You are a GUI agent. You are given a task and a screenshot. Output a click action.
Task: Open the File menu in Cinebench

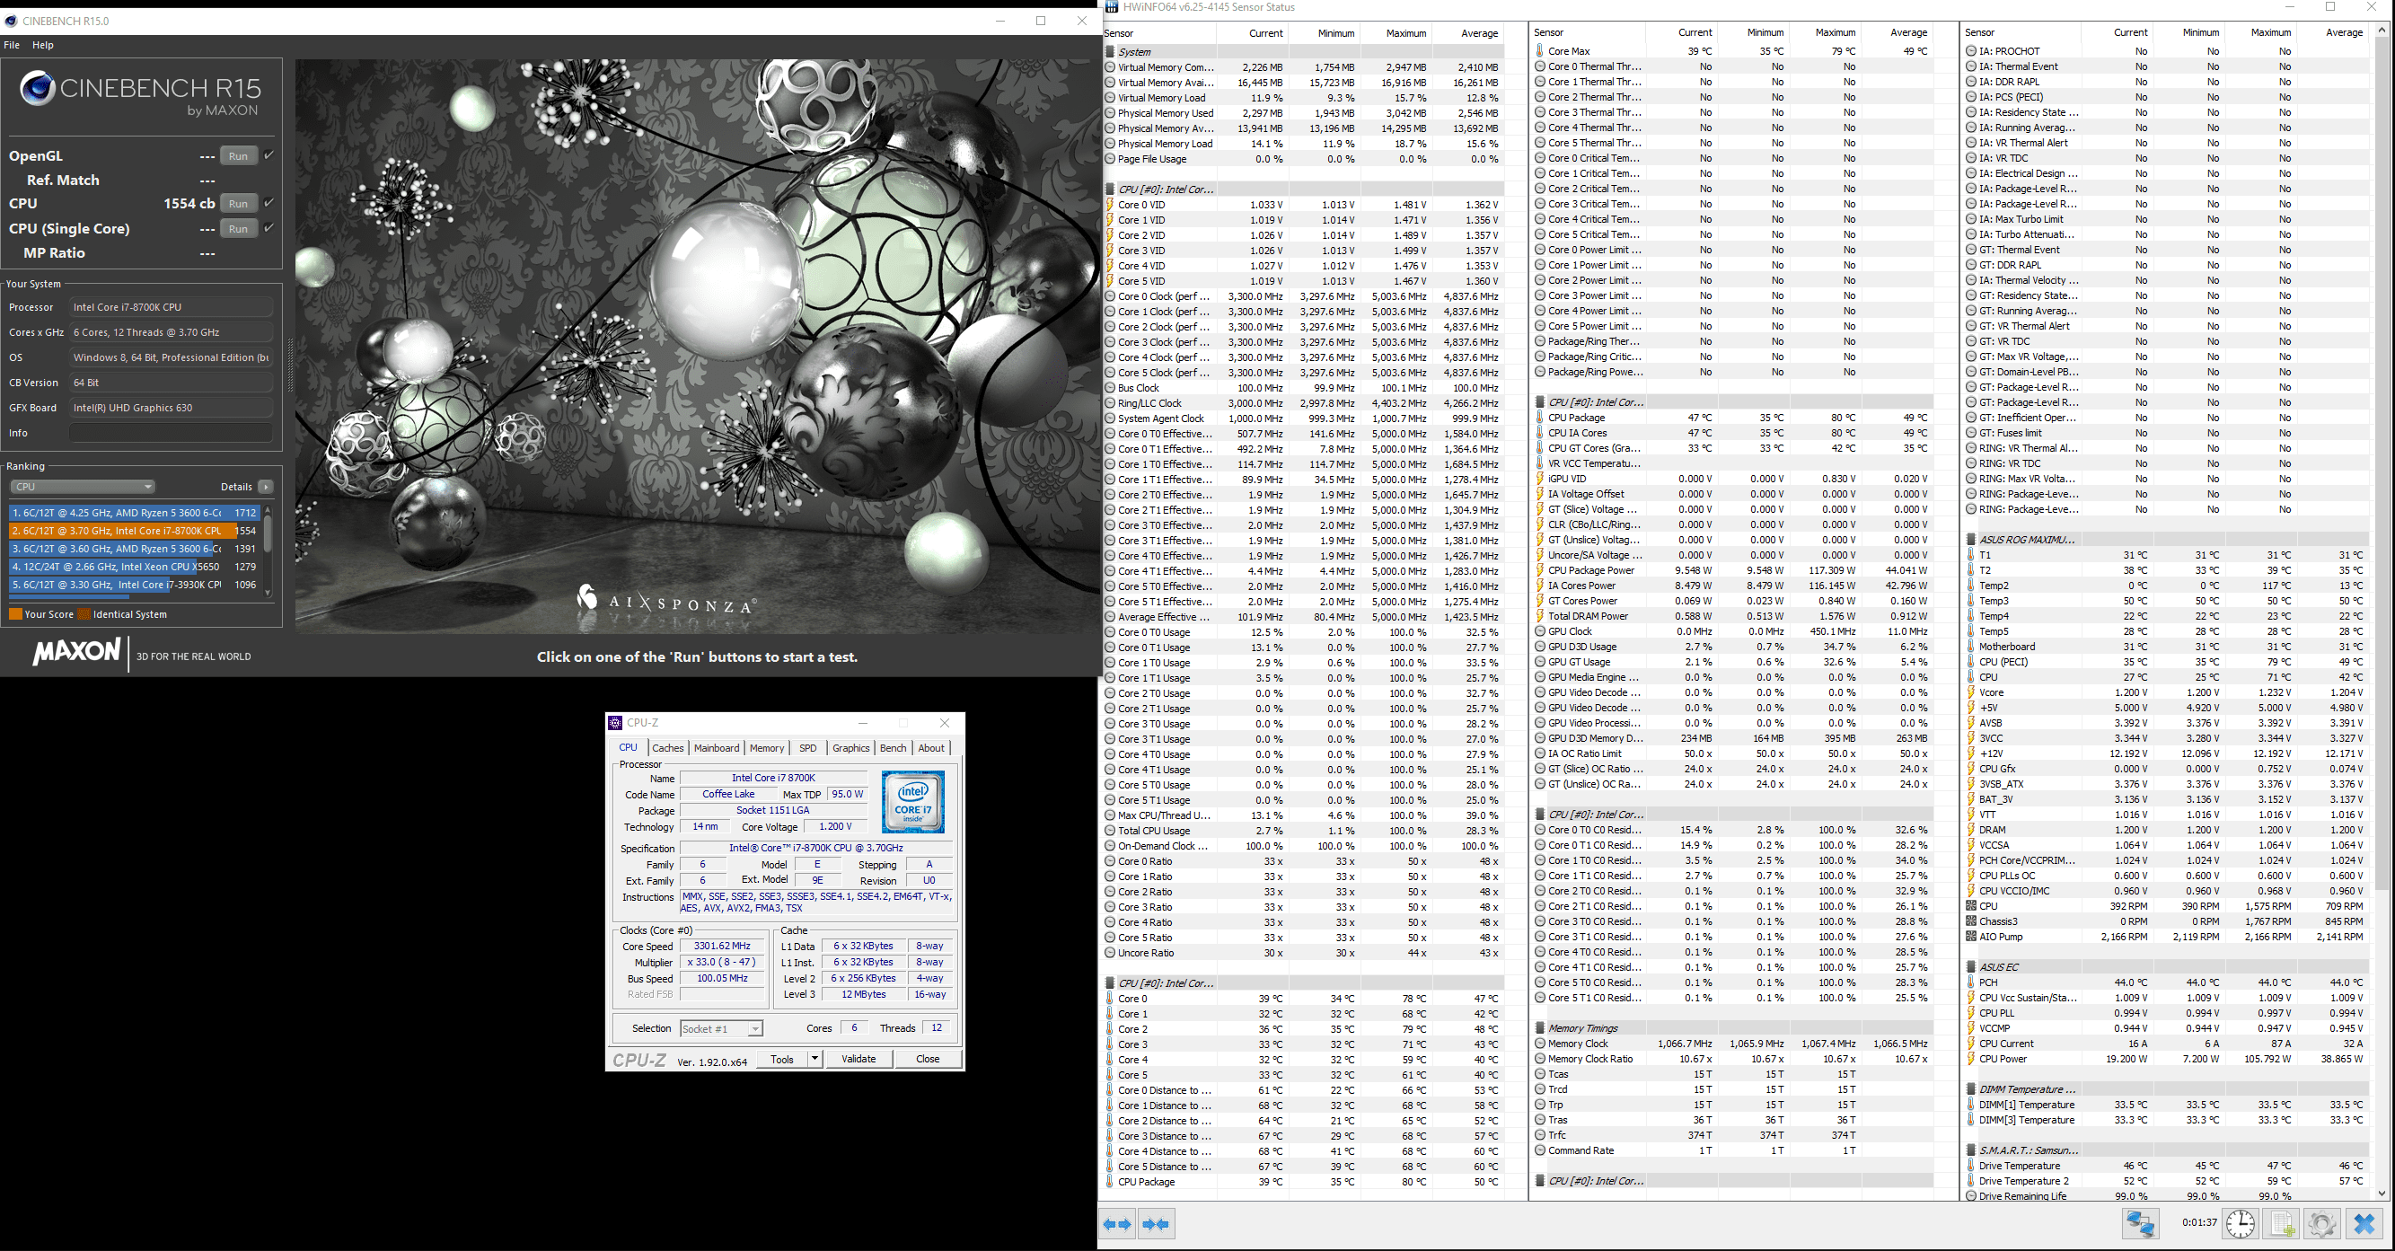tap(12, 45)
